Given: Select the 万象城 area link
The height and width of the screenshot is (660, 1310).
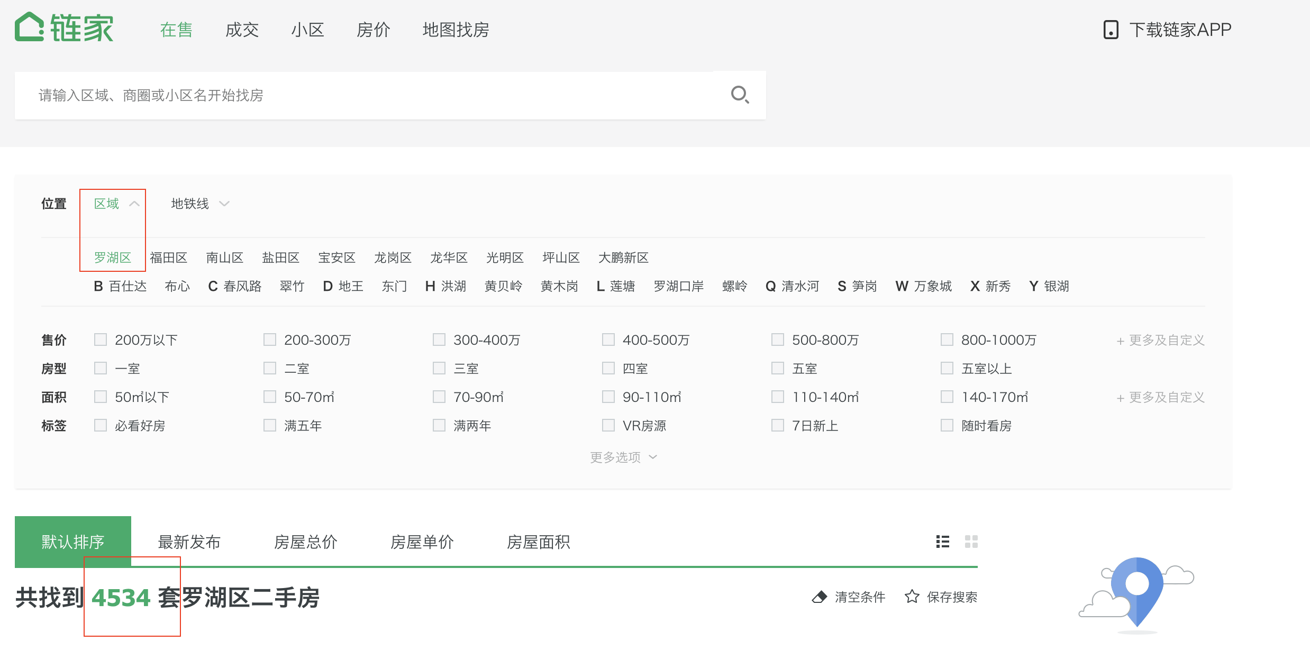Looking at the screenshot, I should click(932, 286).
